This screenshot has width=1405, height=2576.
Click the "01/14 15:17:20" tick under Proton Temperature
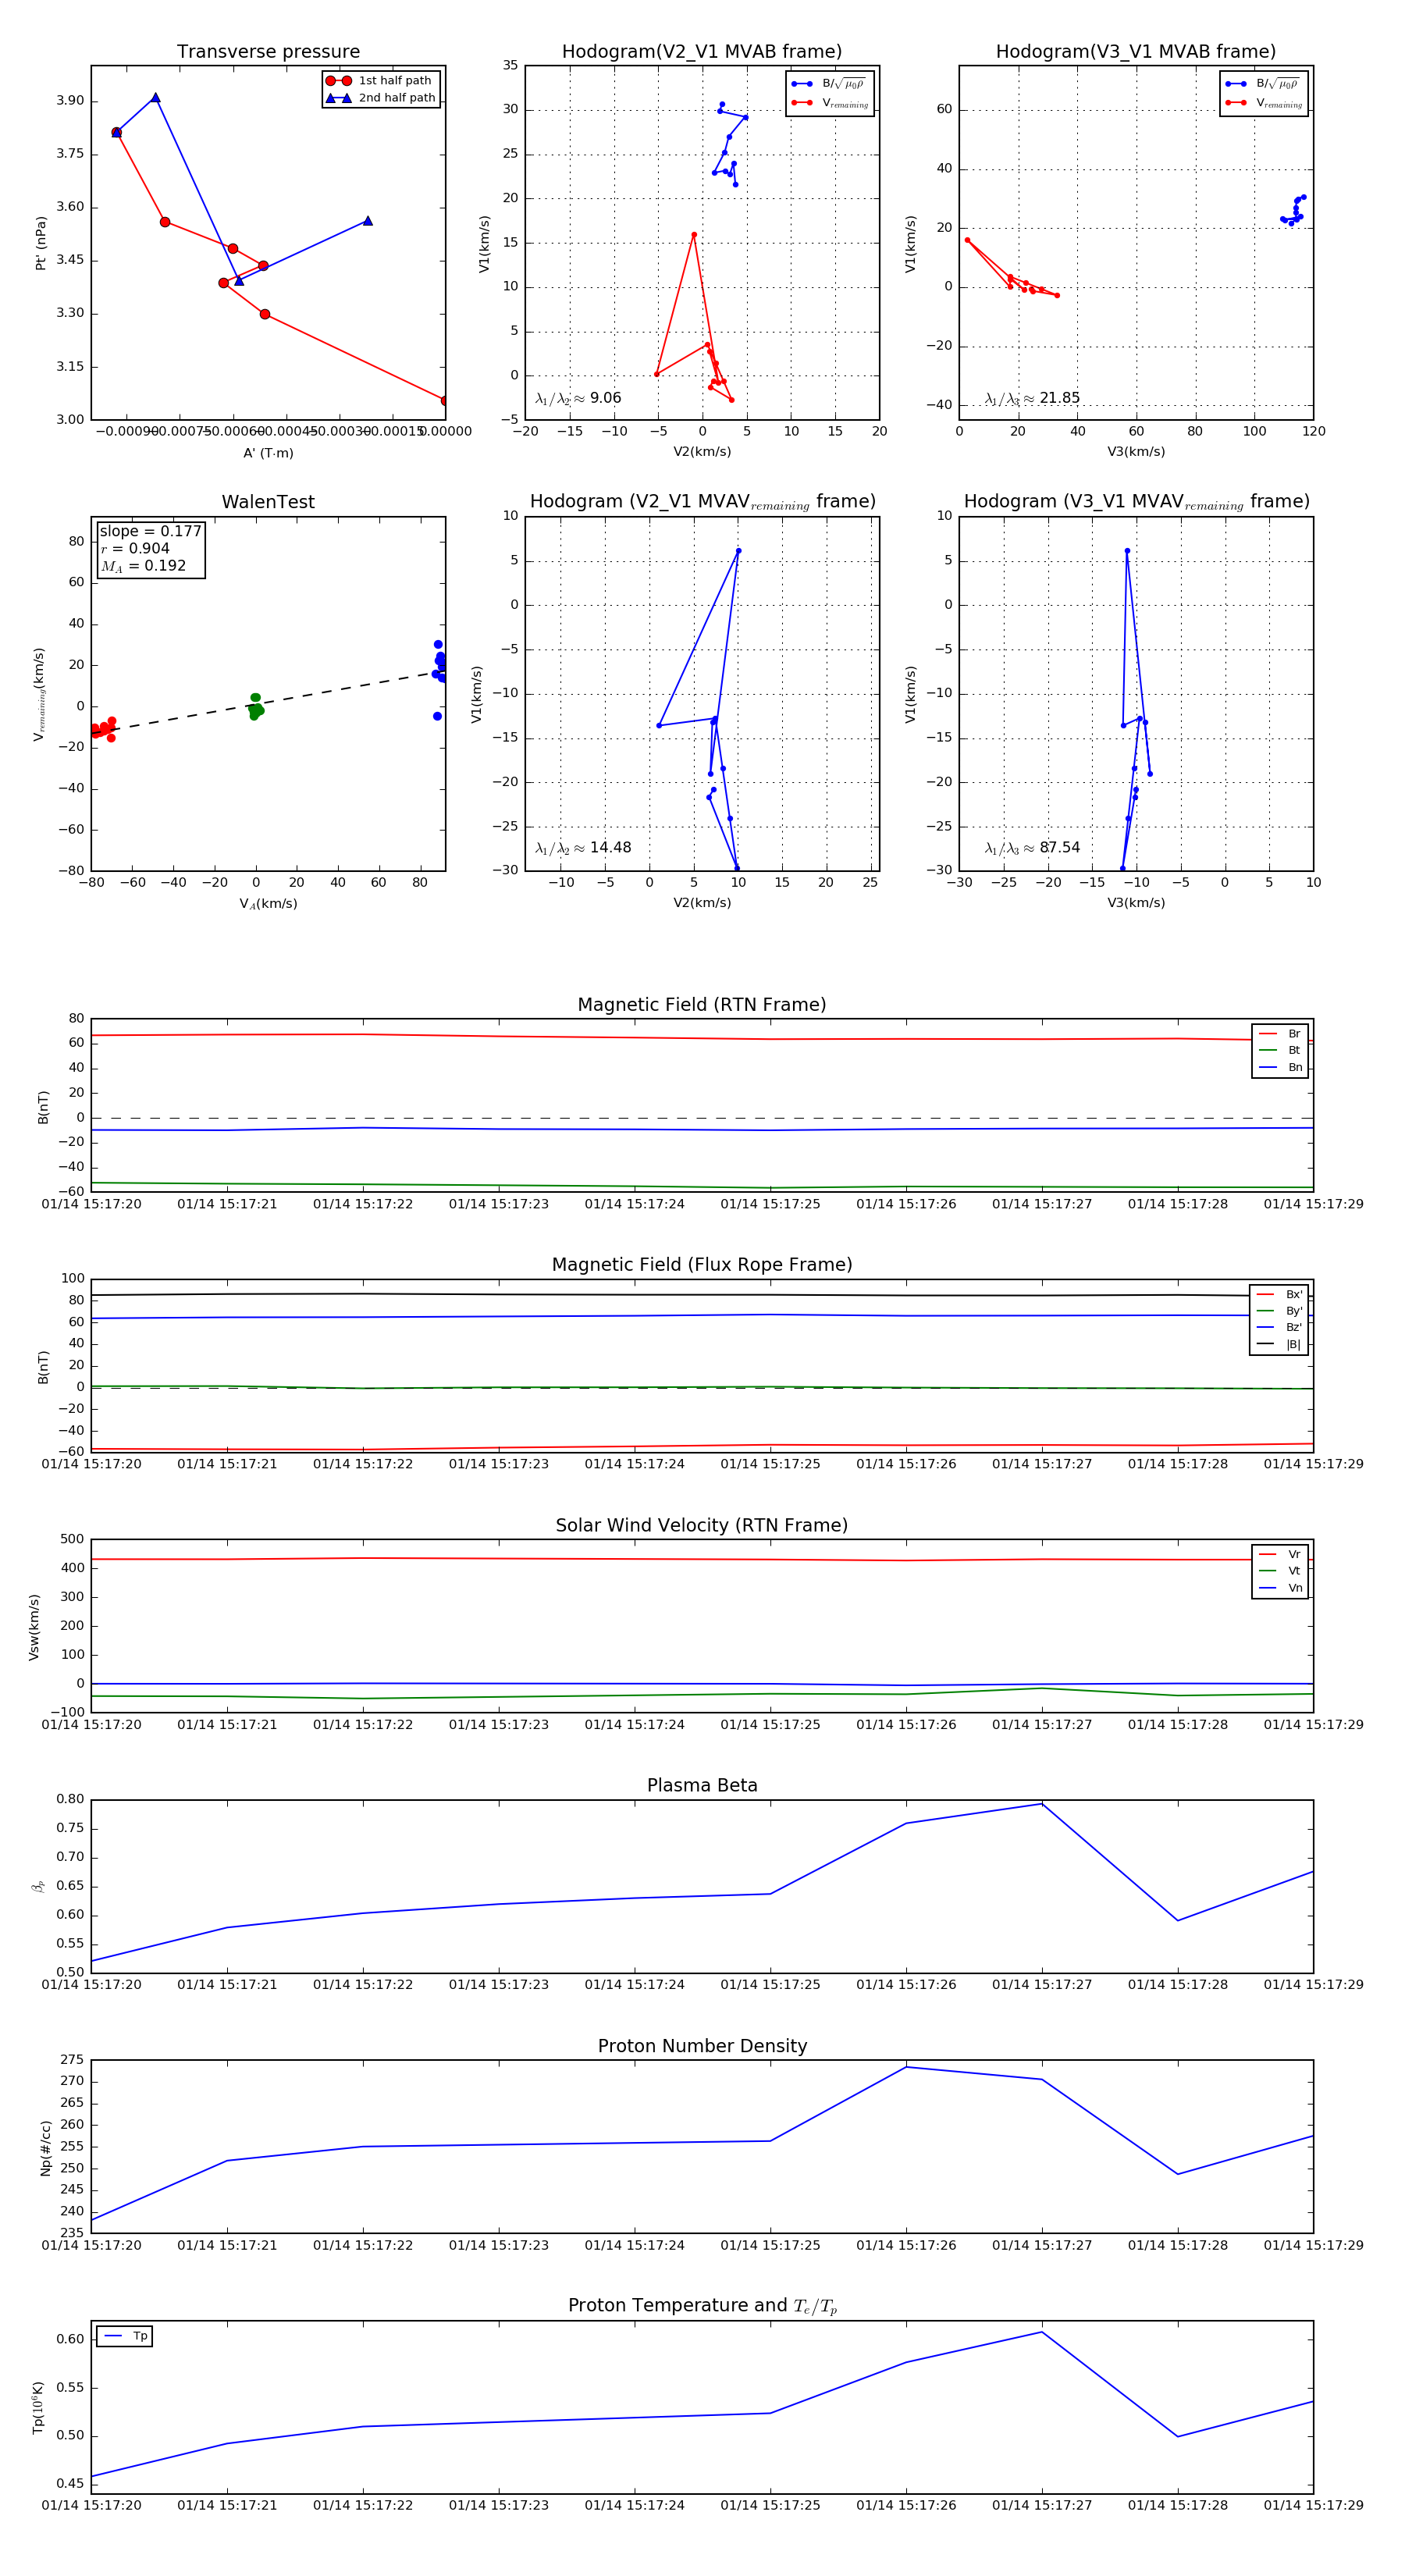click(91, 2505)
